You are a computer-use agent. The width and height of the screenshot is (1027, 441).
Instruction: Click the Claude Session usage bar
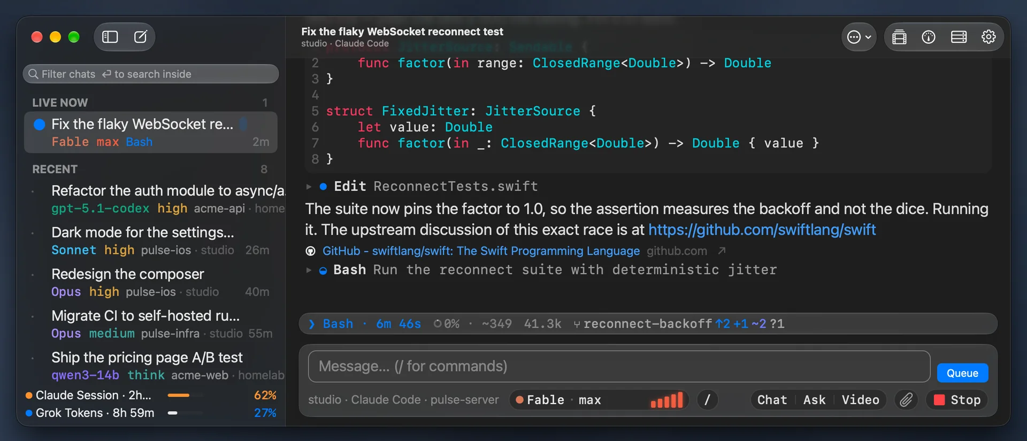coord(185,396)
